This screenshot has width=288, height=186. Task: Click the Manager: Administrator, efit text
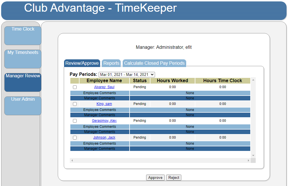click(164, 47)
